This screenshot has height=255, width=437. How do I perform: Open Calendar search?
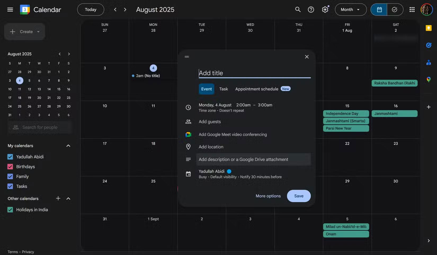(x=297, y=9)
